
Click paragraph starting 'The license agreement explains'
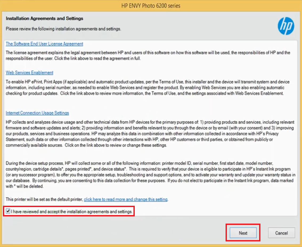pyautogui.click(x=148, y=55)
